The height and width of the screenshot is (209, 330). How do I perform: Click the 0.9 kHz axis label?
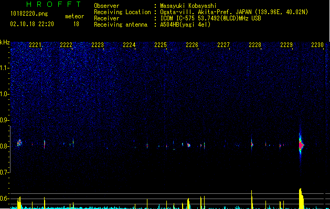click(x=5, y=120)
